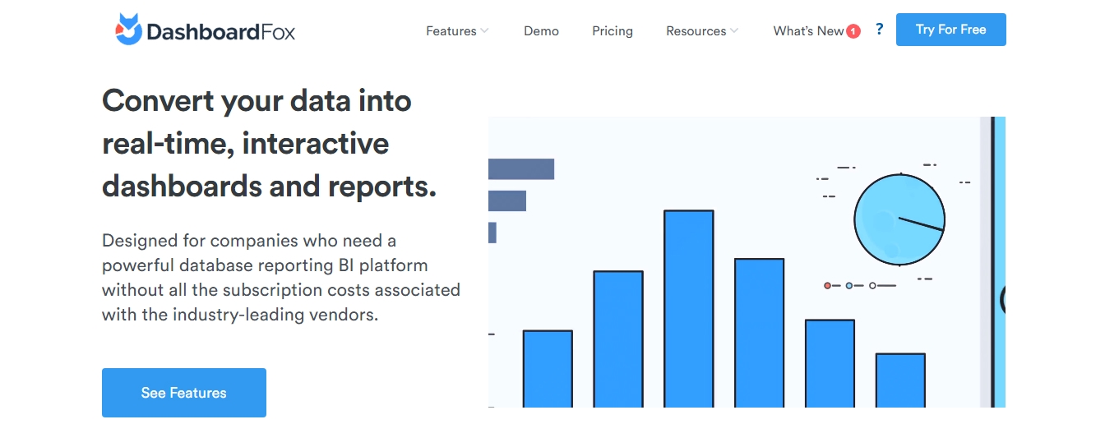Expand the Resources dropdown chevron
The width and height of the screenshot is (1105, 424).
(734, 31)
